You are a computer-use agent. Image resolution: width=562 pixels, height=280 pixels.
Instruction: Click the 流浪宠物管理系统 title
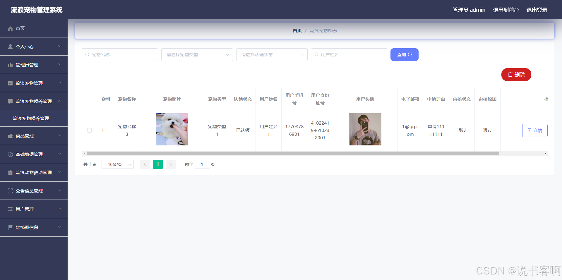pyautogui.click(x=37, y=10)
